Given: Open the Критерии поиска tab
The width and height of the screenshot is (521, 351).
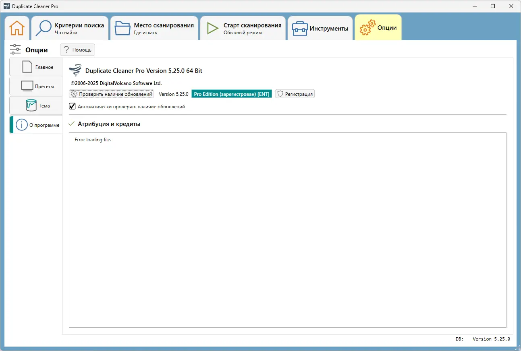Looking at the screenshot, I should click(70, 28).
